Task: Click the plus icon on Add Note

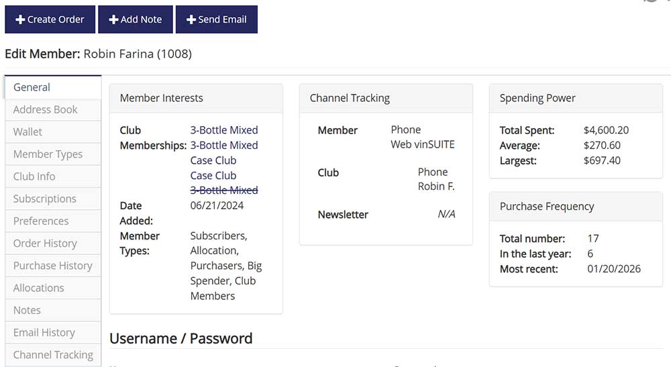Action: click(x=113, y=19)
